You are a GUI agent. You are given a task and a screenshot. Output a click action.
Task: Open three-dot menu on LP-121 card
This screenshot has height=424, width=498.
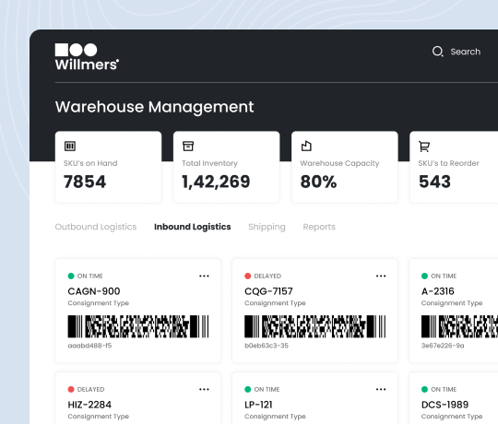[x=381, y=389]
